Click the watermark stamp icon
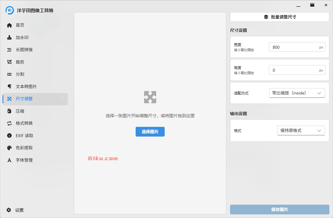The height and width of the screenshot is (218, 333). (x=9, y=38)
